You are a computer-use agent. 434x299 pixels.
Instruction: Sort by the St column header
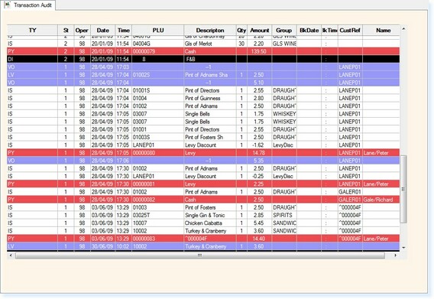66,30
